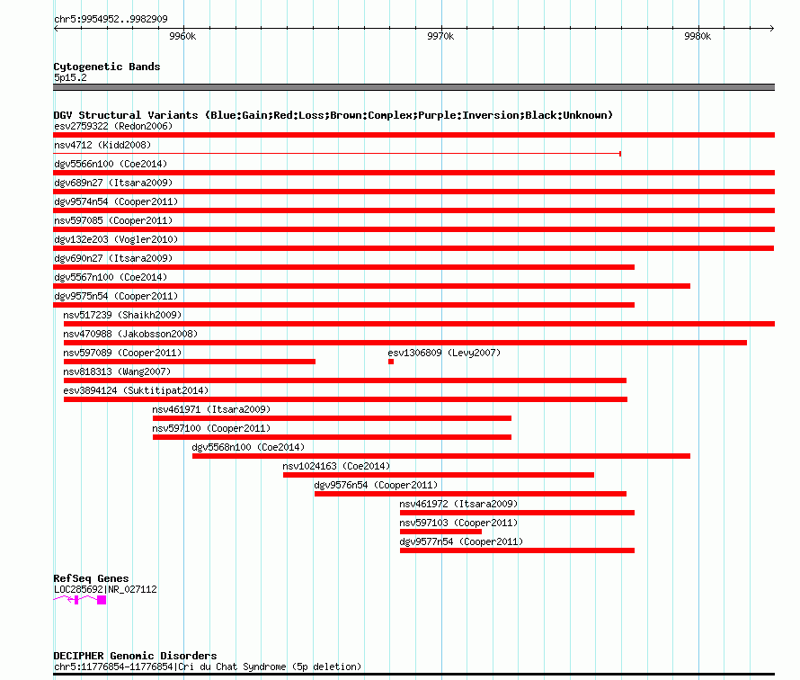This screenshot has height=680, width=800.
Task: Click the 9970k ruler tick label
Action: [x=440, y=36]
